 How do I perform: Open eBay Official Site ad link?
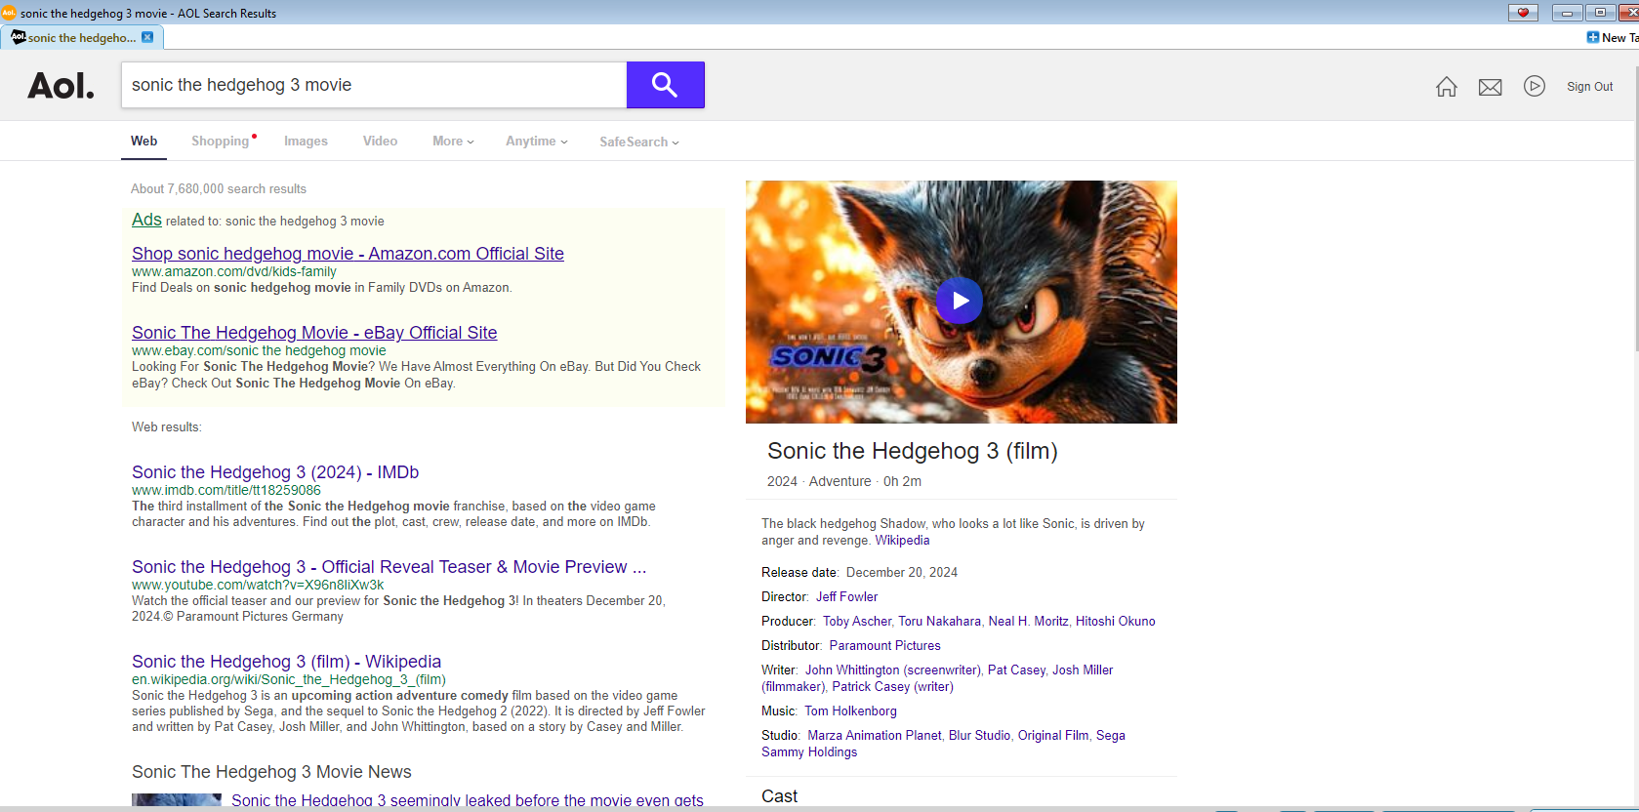(314, 332)
